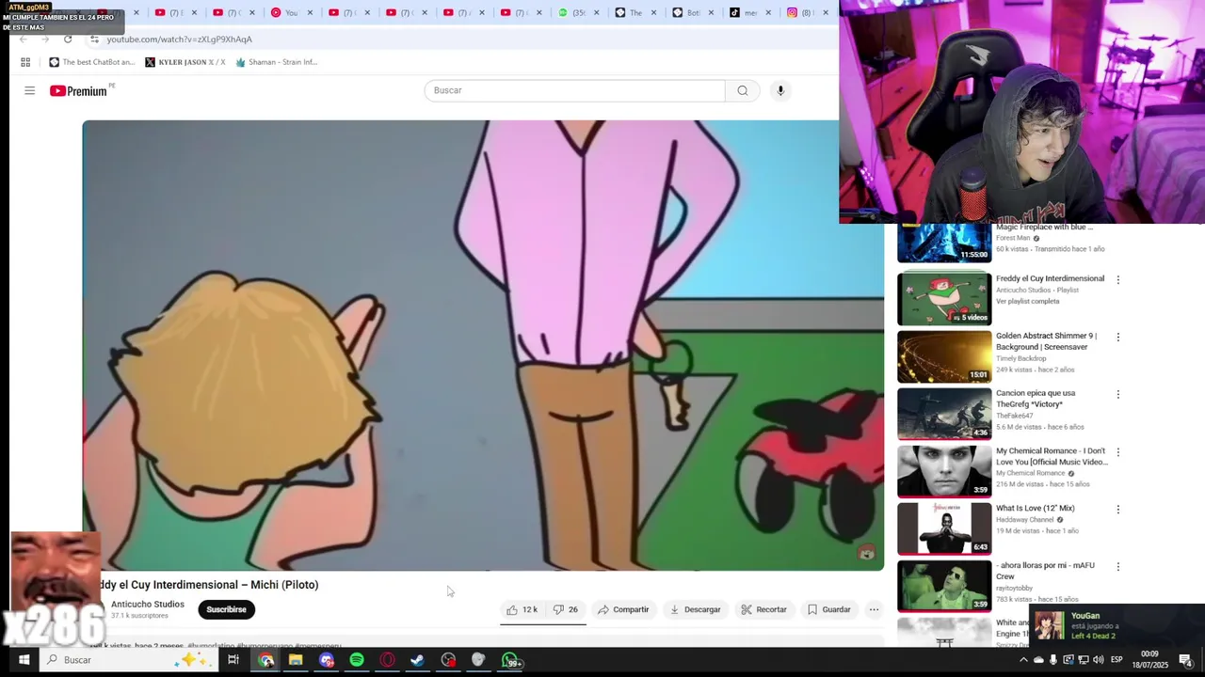This screenshot has width=1205, height=677.
Task: Open the KYLER JASON X bookmark
Action: 185,62
